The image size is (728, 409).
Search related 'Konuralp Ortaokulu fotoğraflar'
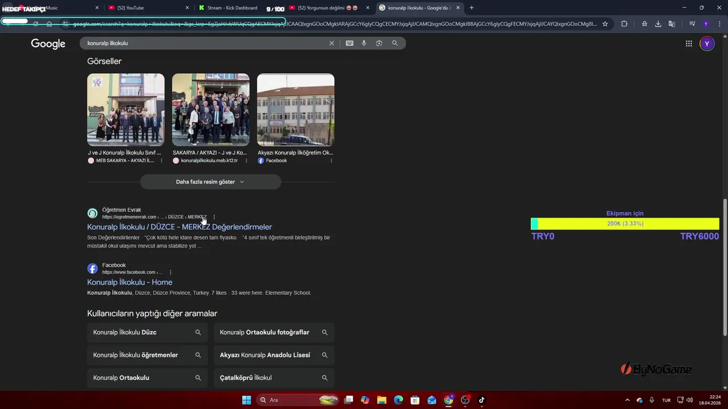[x=274, y=332]
